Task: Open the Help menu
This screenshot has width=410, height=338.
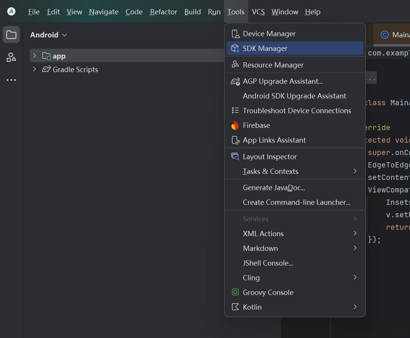Action: [312, 12]
